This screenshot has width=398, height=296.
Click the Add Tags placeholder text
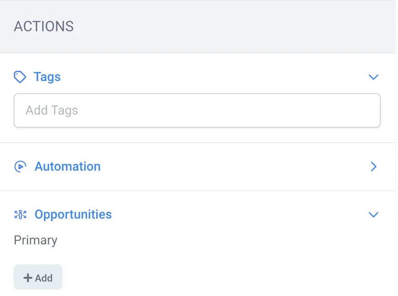click(x=52, y=110)
